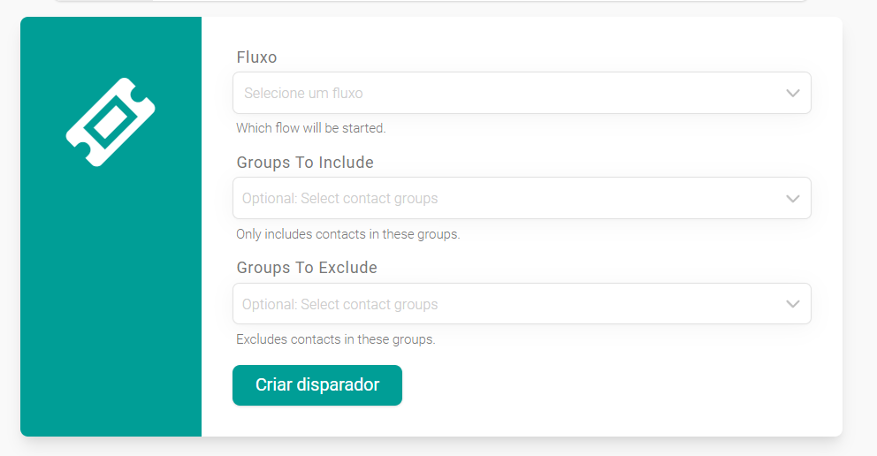Click the 'Selecione um fluxo' placeholder text

(x=303, y=93)
